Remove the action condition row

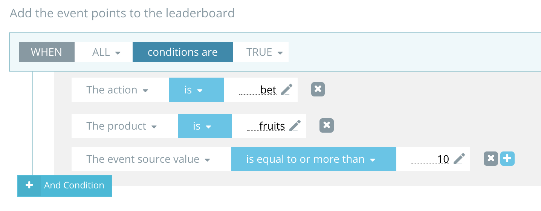coord(318,89)
